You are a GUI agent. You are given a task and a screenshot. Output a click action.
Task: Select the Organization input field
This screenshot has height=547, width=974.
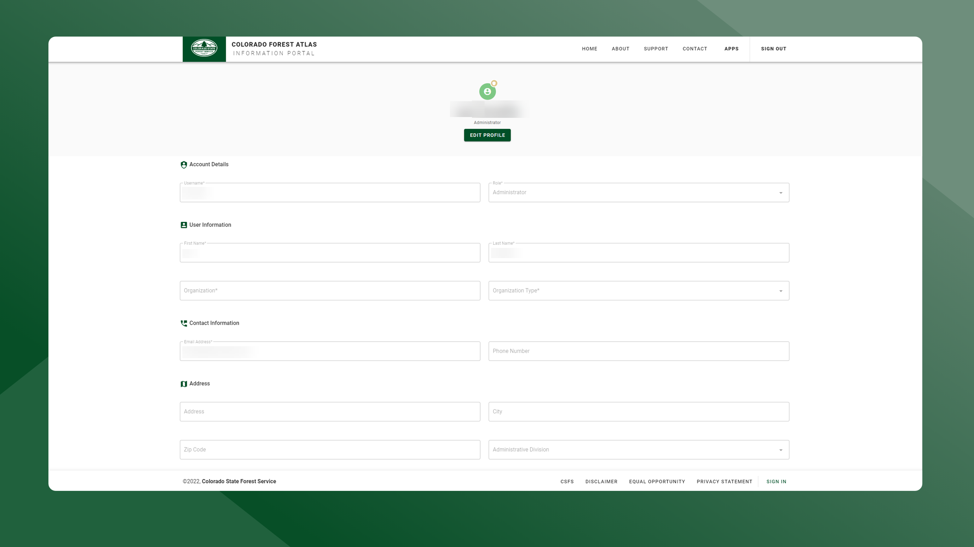(x=330, y=291)
